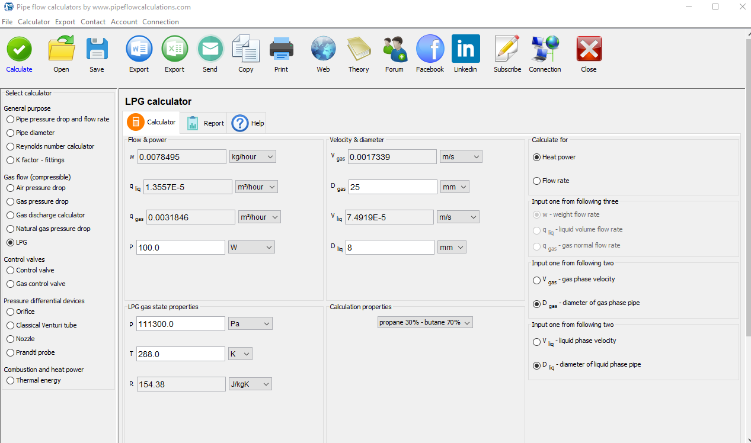Expand the propane 30% - butane 70% dropdown
The height and width of the screenshot is (443, 751).
[x=425, y=322]
